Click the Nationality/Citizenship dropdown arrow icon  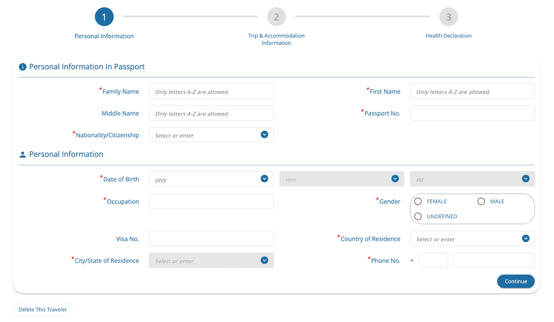point(264,135)
